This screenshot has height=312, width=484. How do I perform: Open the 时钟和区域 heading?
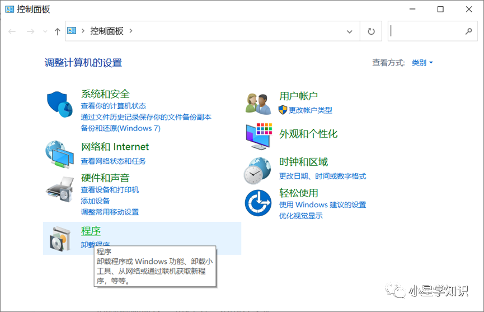[x=303, y=162]
